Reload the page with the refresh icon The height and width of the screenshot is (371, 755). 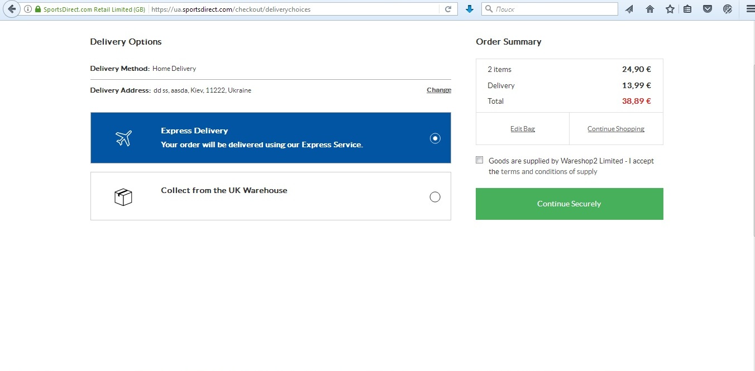448,9
